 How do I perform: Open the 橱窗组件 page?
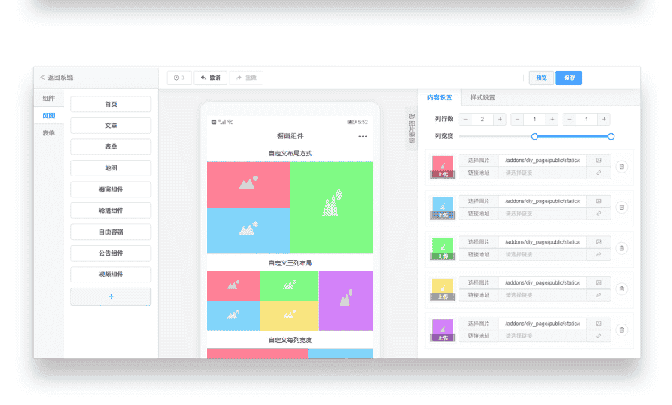(x=111, y=189)
